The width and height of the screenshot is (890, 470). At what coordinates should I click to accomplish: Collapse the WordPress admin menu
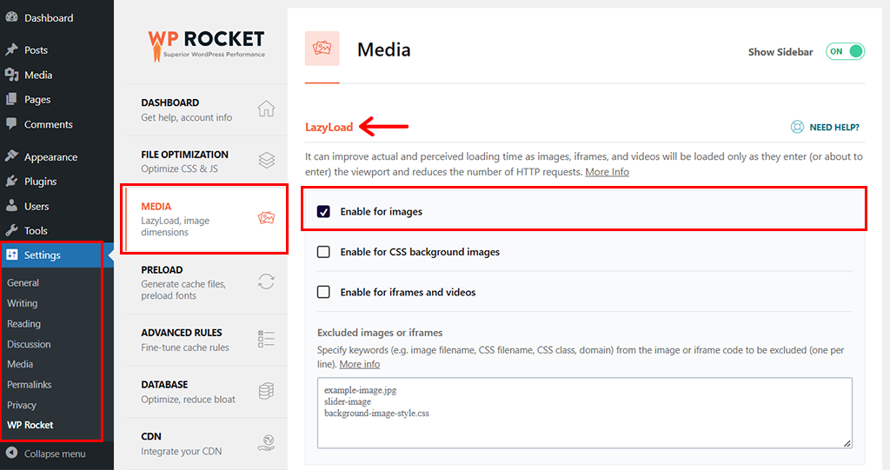pyautogui.click(x=54, y=453)
